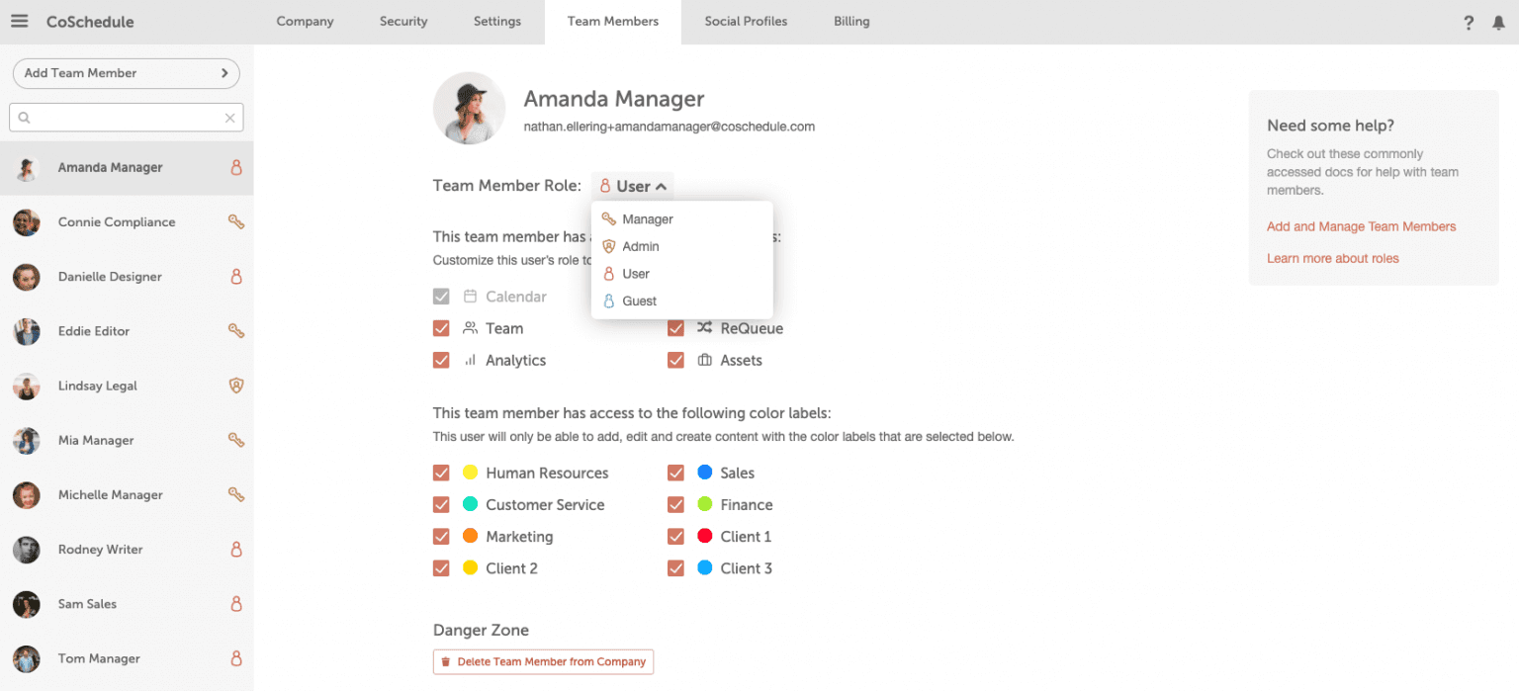Click Connie Compliance's avatar in the list

pos(27,222)
